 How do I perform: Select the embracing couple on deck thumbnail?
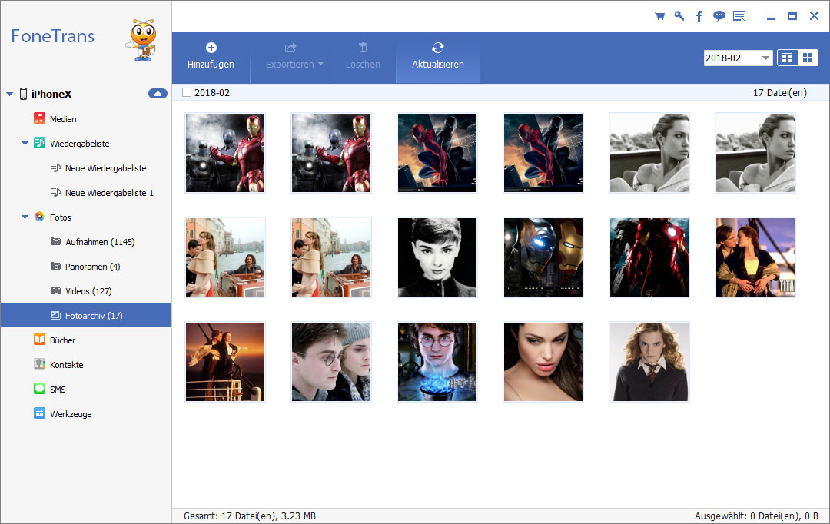pos(755,257)
